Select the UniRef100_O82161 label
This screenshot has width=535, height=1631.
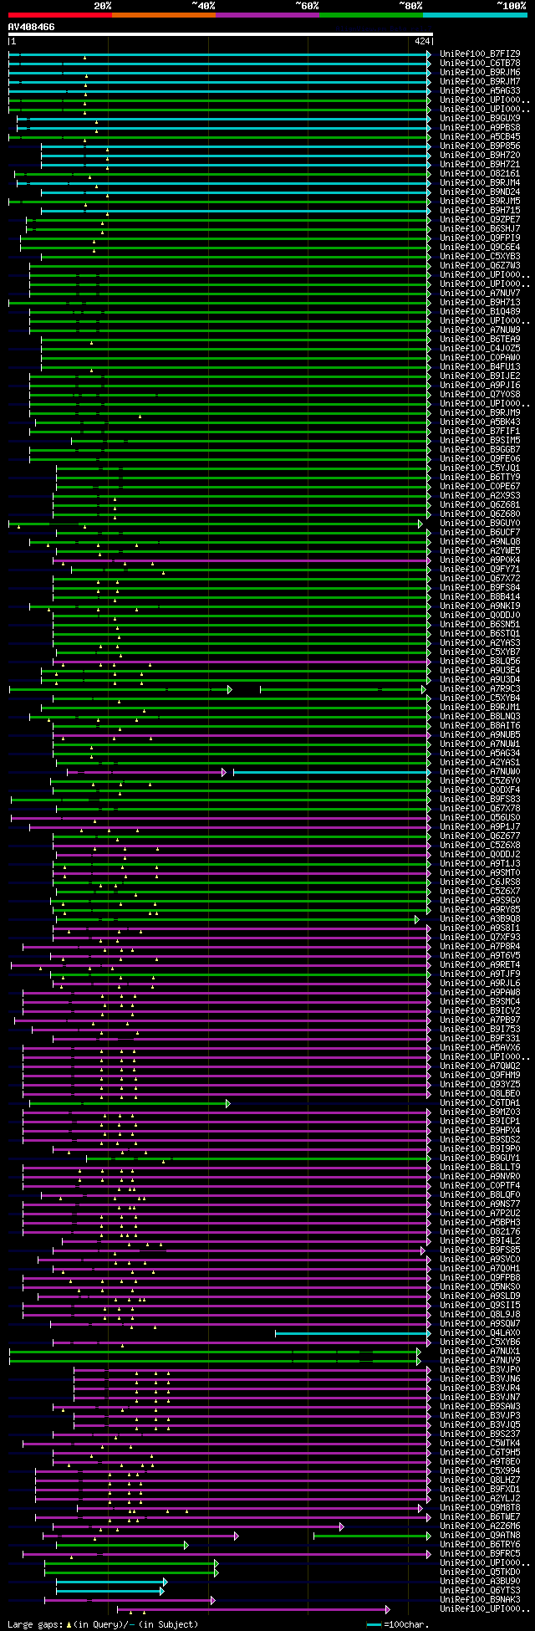[x=480, y=174]
